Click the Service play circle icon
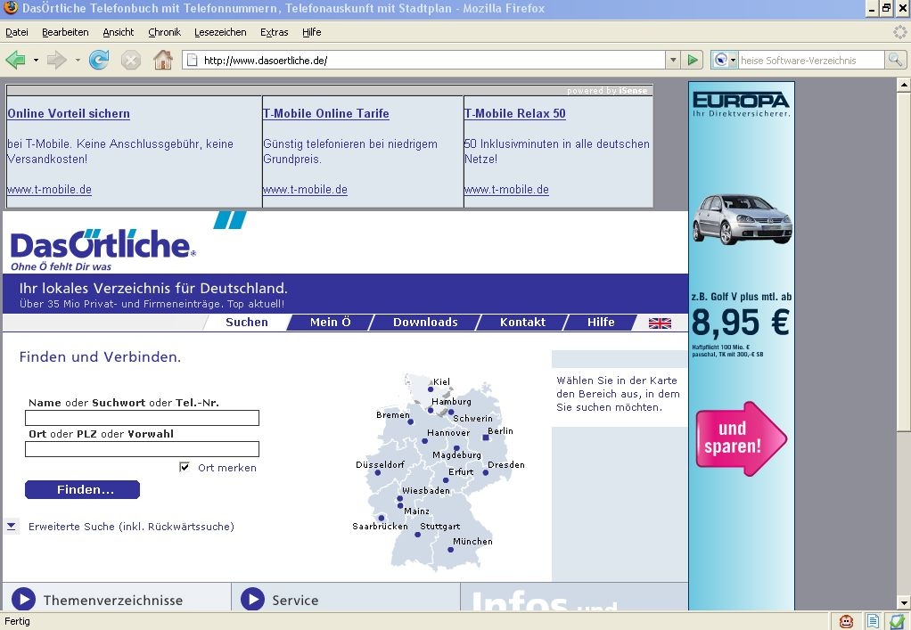 point(253,599)
